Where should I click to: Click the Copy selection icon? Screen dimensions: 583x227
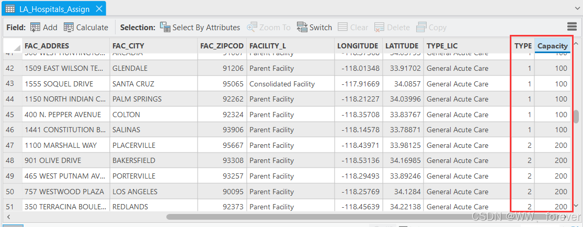coord(421,28)
